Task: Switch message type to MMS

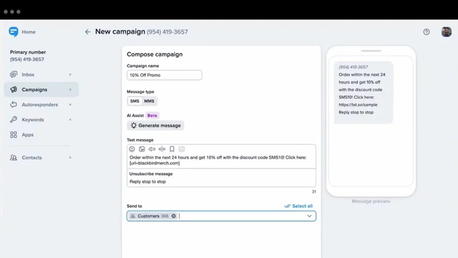Action: [x=149, y=101]
